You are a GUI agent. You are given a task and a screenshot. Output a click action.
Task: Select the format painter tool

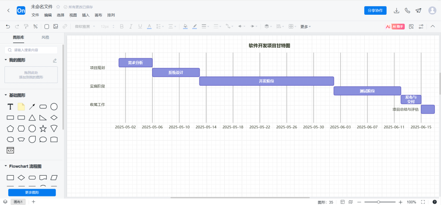click(x=26, y=27)
